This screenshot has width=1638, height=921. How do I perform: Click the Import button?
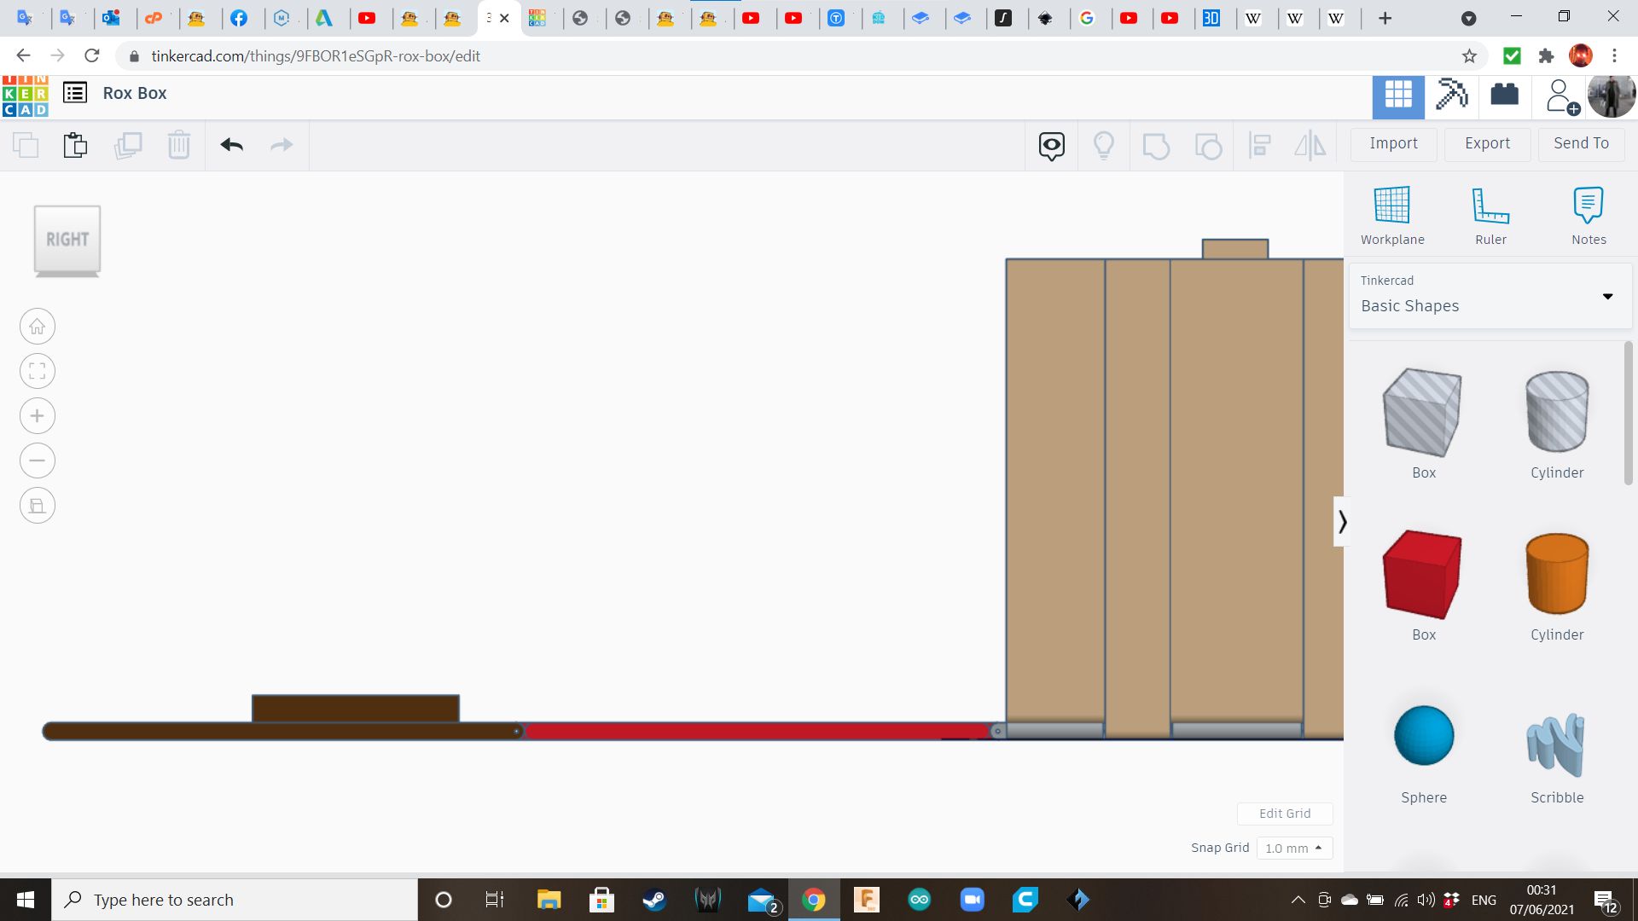[1393, 143]
